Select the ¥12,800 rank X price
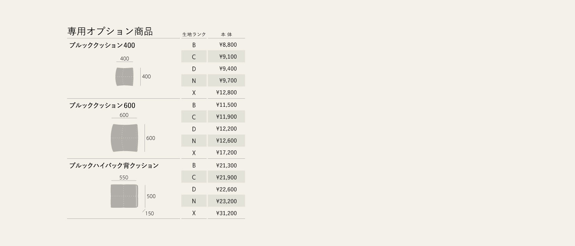This screenshot has width=575, height=246. (226, 92)
